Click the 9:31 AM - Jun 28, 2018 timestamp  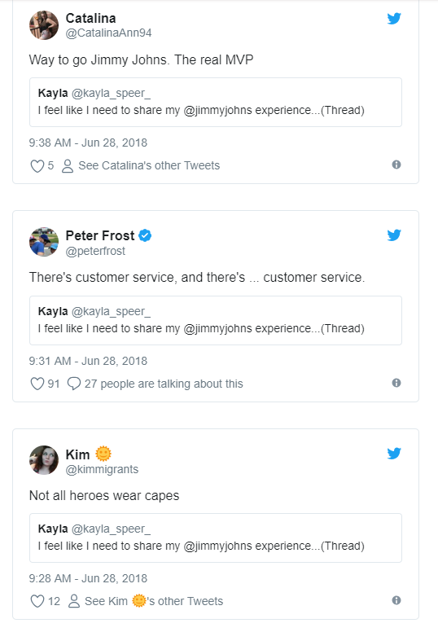tap(88, 361)
